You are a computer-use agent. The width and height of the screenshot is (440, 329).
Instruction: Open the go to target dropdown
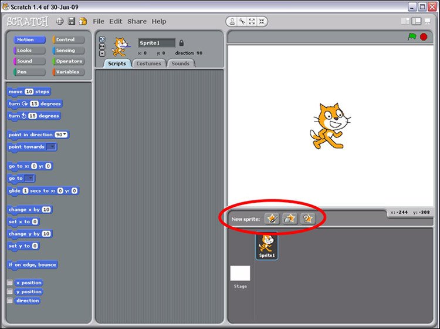tap(30, 178)
